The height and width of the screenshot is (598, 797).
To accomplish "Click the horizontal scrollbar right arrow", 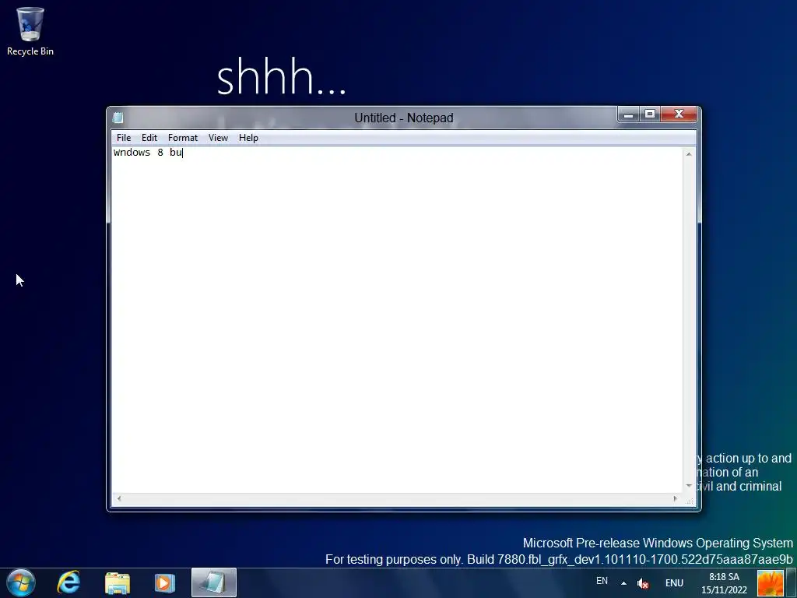I will (x=675, y=498).
